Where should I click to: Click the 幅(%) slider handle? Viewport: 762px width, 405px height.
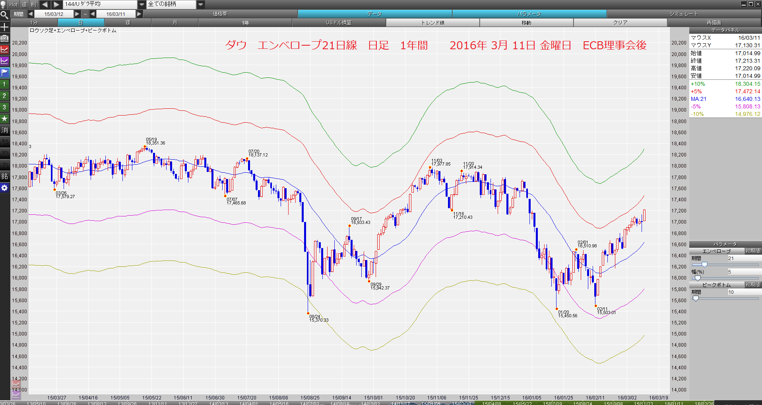pyautogui.click(x=698, y=278)
